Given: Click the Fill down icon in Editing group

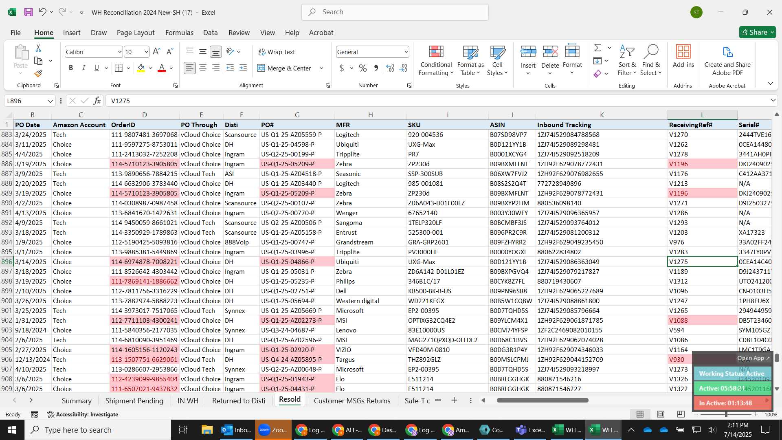Looking at the screenshot, I should 597,61.
